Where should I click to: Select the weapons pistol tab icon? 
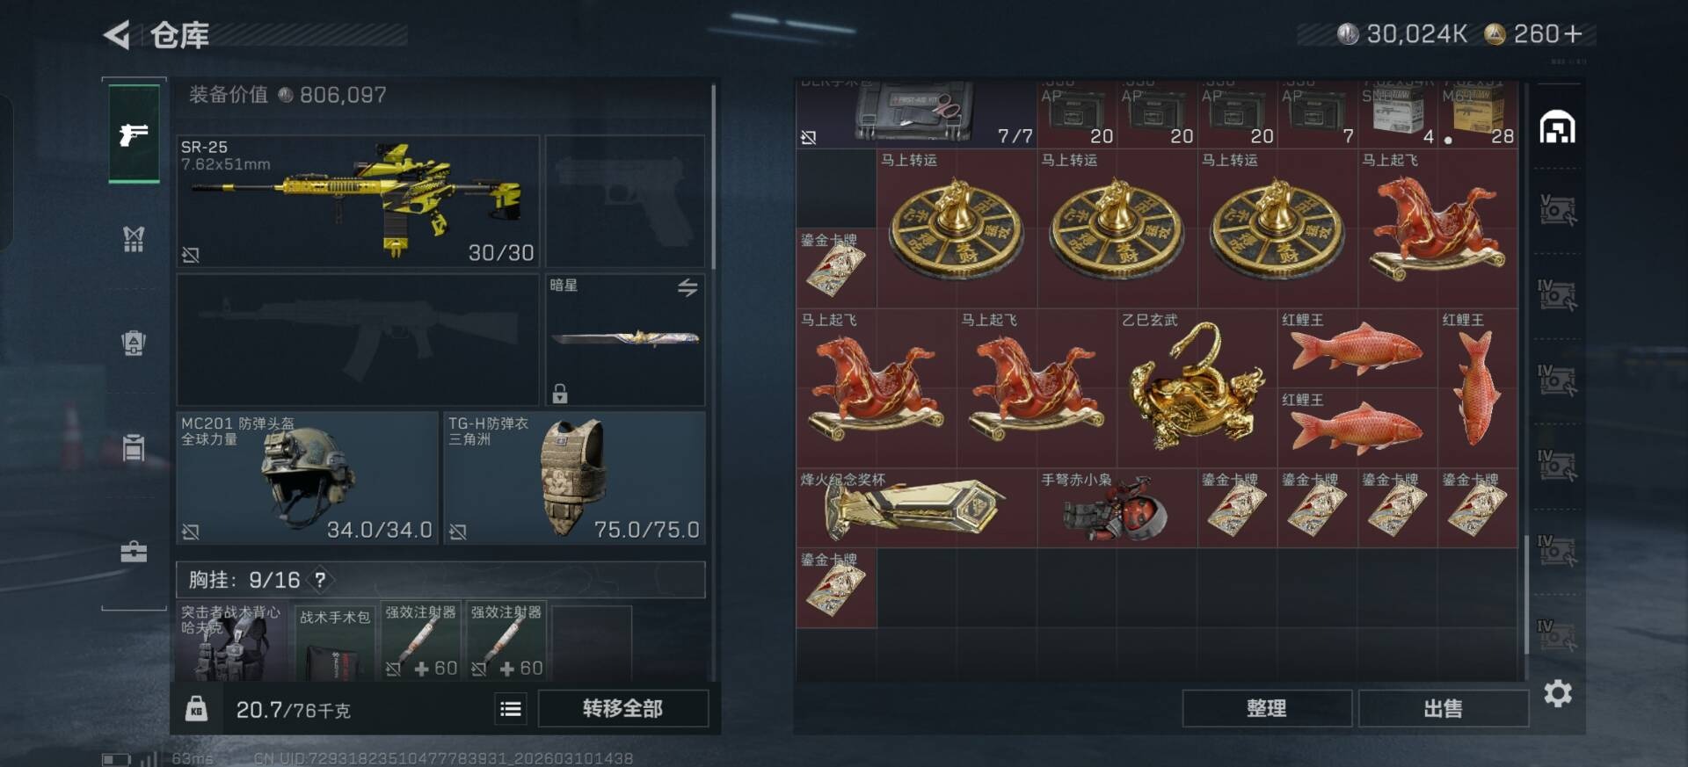tap(134, 134)
